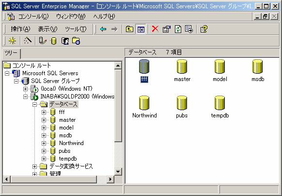Open the ウィンドウ(W) menu
282x196 pixels.
(x=71, y=16)
